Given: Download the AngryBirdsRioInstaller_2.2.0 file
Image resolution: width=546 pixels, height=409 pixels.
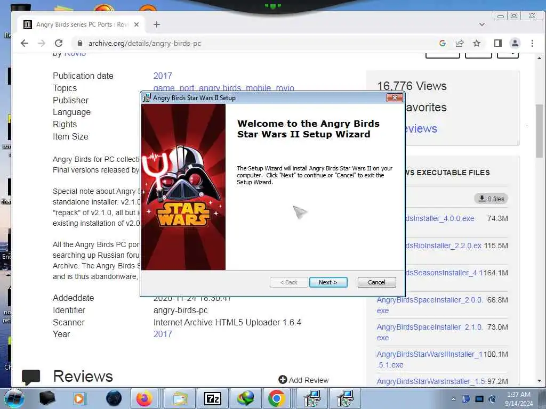Looking at the screenshot, I should [443, 246].
